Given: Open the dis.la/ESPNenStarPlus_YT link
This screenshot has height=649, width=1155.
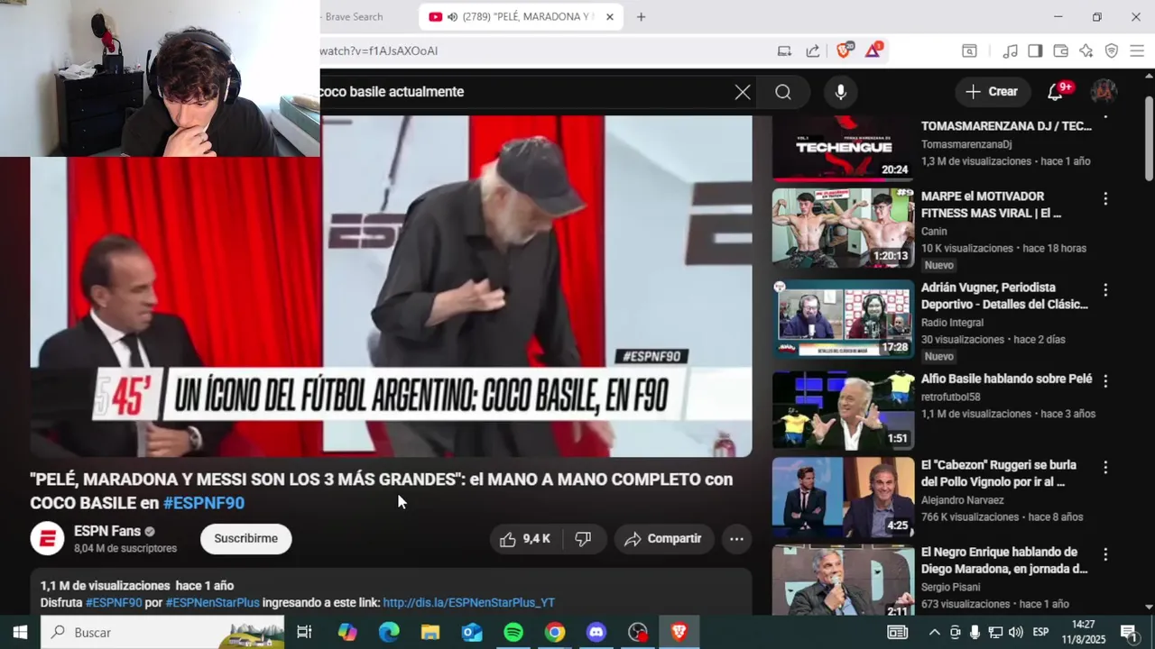Looking at the screenshot, I should pyautogui.click(x=468, y=603).
